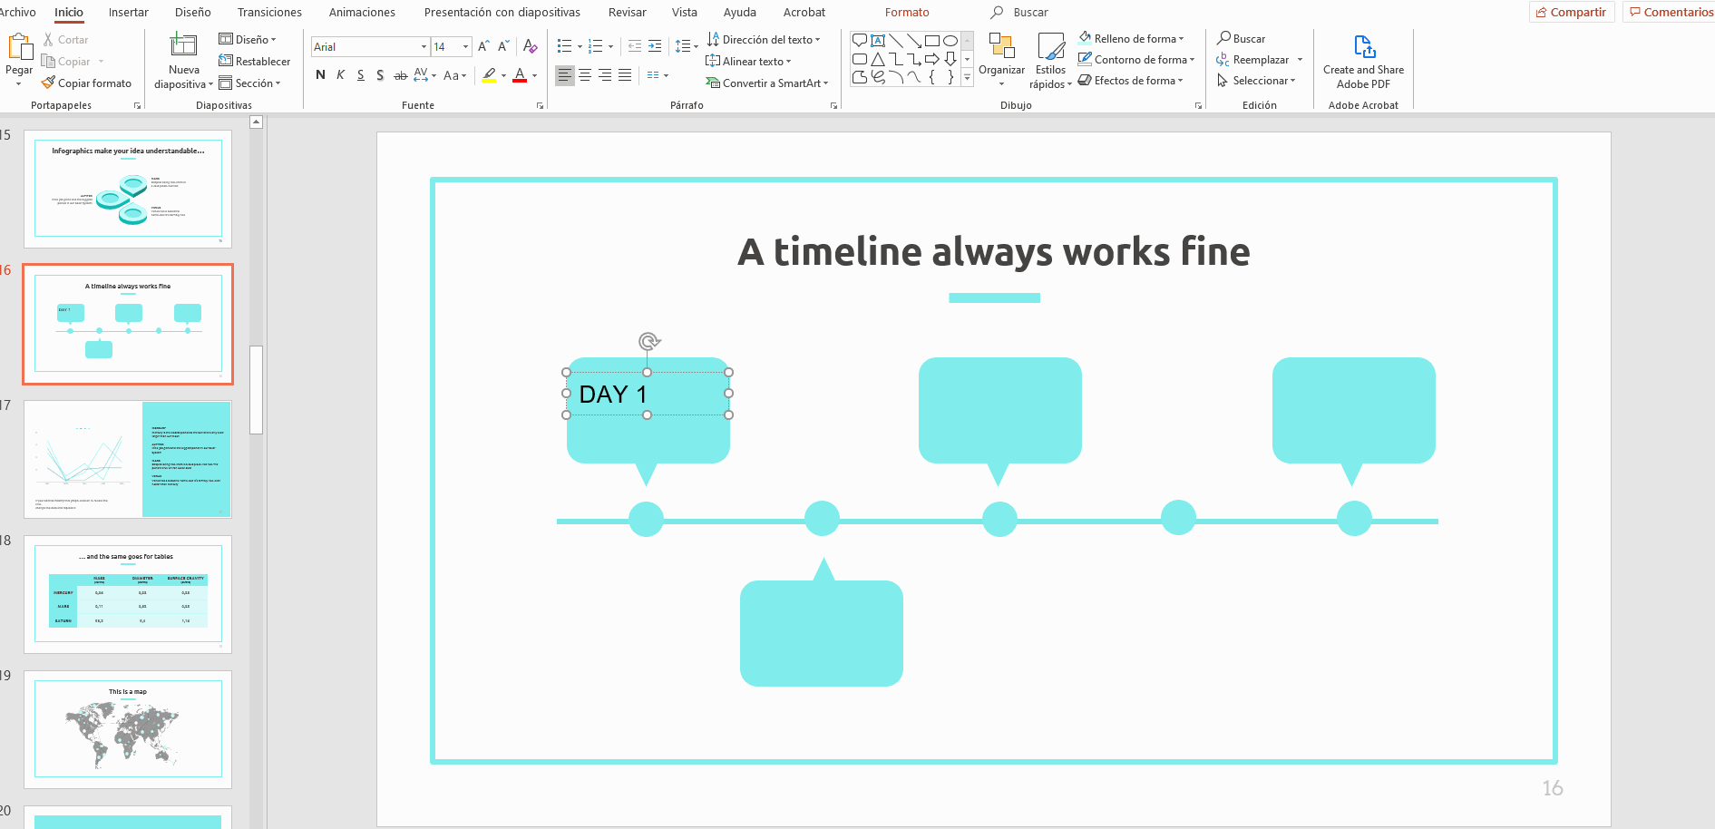Image resolution: width=1715 pixels, height=829 pixels.
Task: Click the rotation handle above DAY 1
Action: click(648, 341)
